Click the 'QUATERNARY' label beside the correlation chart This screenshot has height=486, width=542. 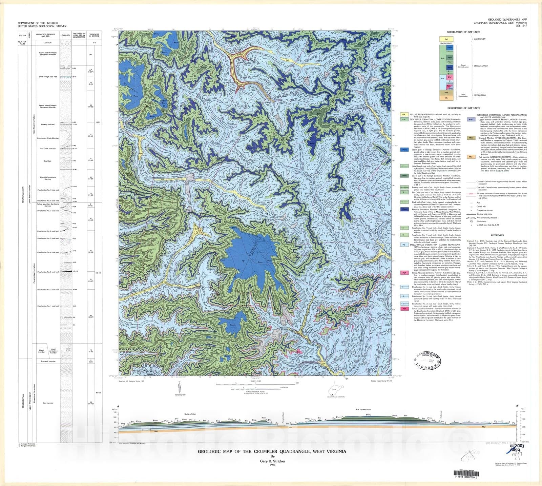tap(479, 39)
